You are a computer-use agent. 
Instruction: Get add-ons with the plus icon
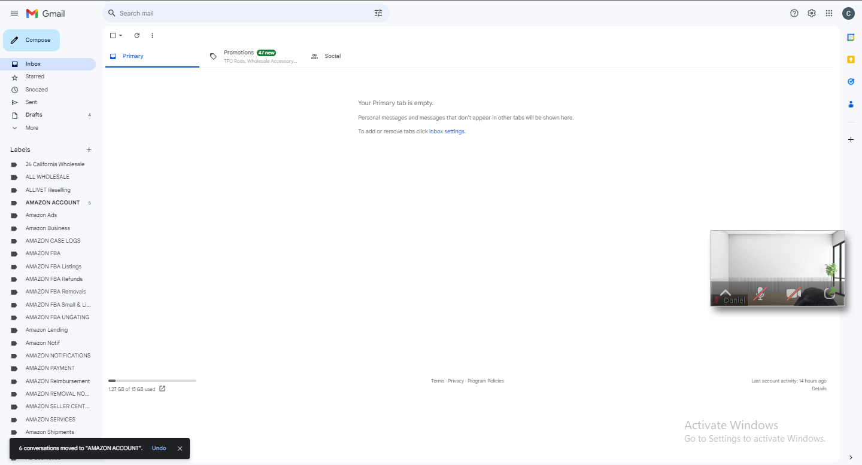coord(851,139)
